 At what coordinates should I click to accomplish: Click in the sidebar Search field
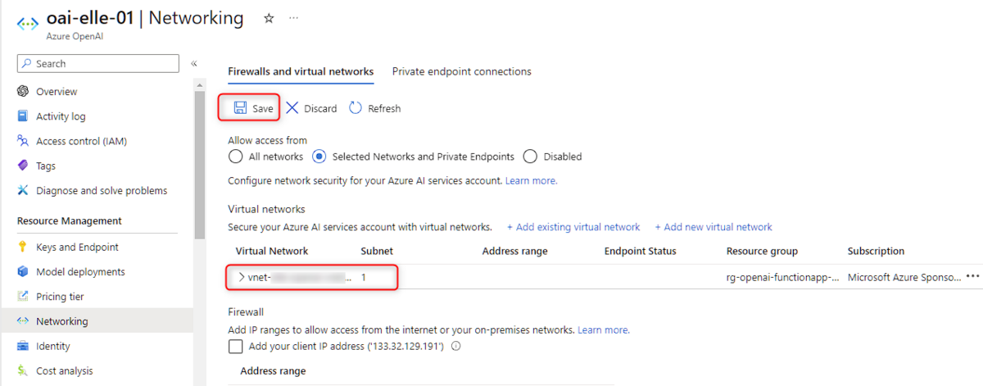tap(105, 64)
